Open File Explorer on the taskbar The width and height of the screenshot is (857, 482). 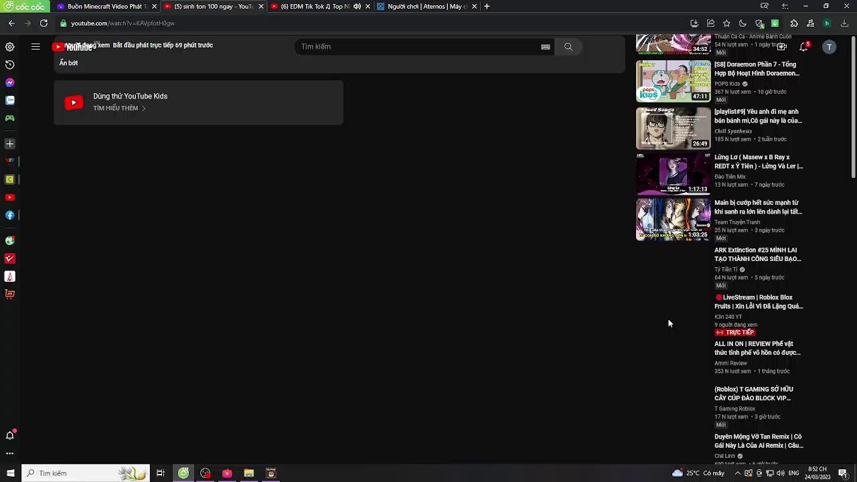pos(249,473)
